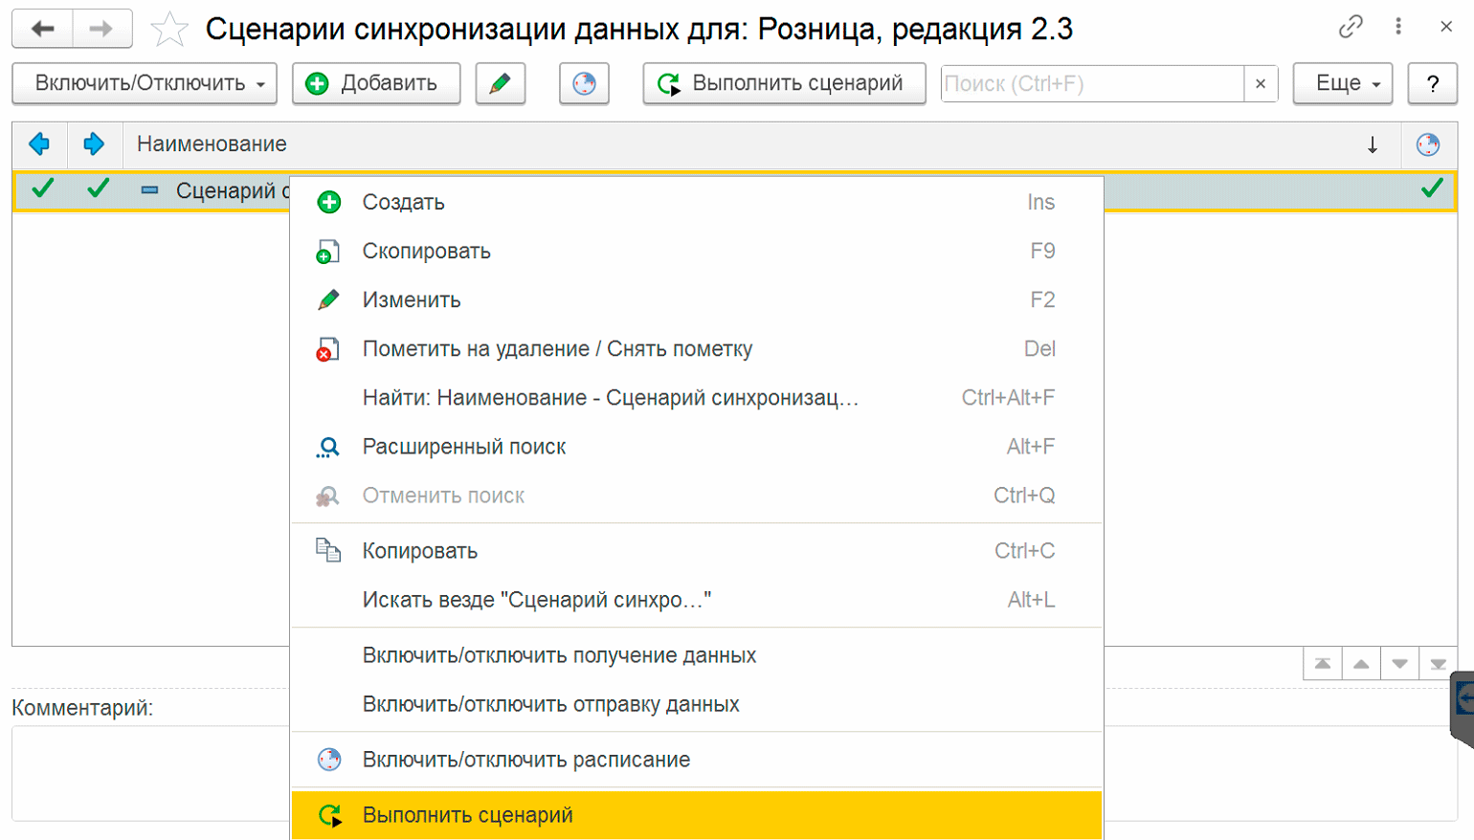Go back with the left arrow button
This screenshot has height=840, width=1474.
coord(42,29)
